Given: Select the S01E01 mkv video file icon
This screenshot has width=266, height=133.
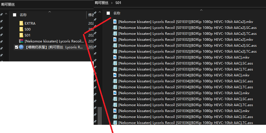Looking at the screenshot, I should [115, 22].
